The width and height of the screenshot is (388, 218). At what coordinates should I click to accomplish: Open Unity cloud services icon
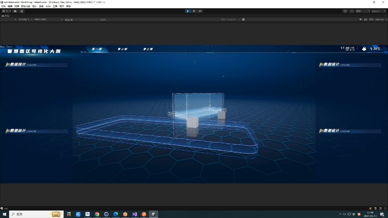(x=15, y=11)
